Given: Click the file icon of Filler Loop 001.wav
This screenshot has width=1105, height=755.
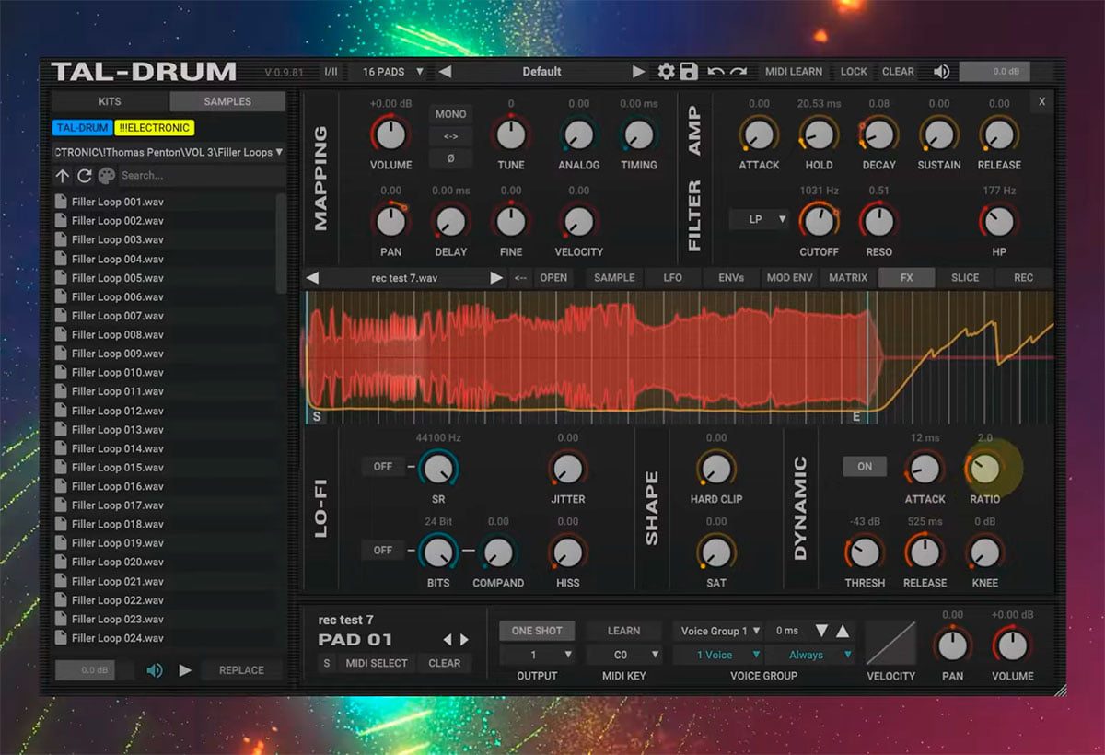Looking at the screenshot, I should pyautogui.click(x=61, y=202).
